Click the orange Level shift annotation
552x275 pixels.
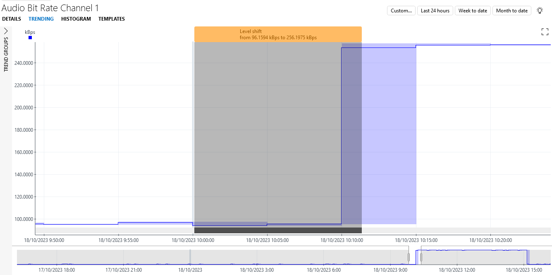[x=278, y=34]
